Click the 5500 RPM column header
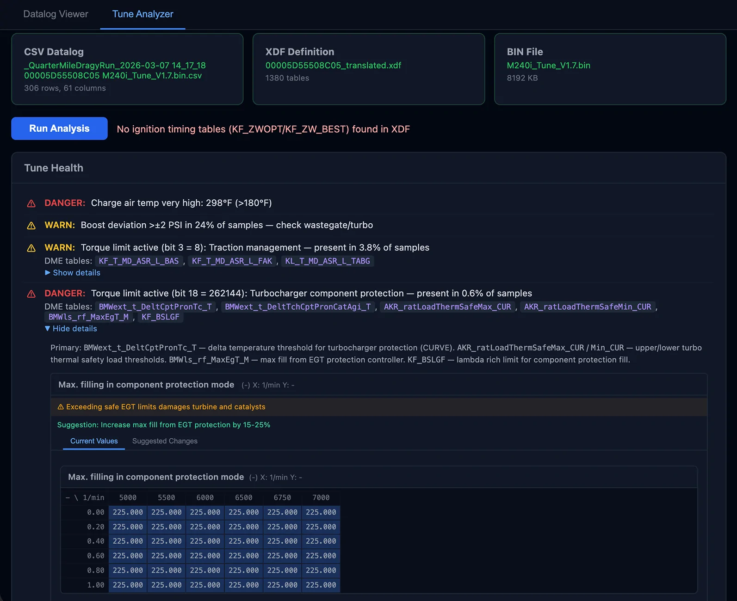 pyautogui.click(x=167, y=498)
